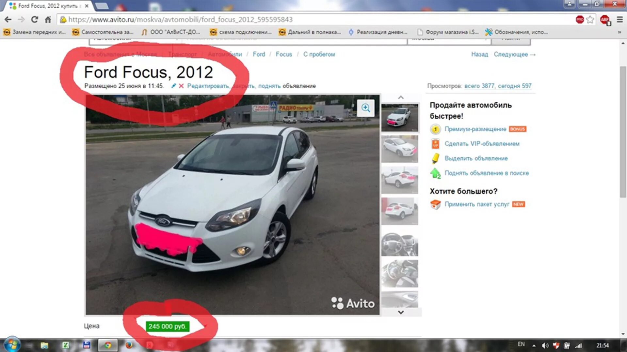
Task: Click 'Сделать VIP-объявлением' link
Action: click(x=482, y=144)
